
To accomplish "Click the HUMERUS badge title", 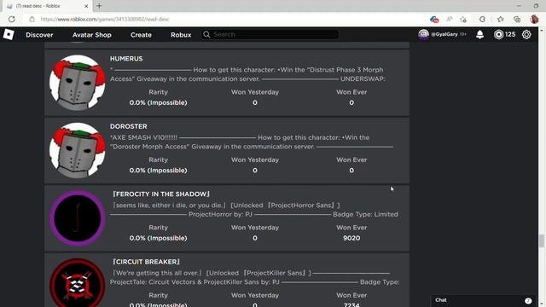I will [x=126, y=59].
